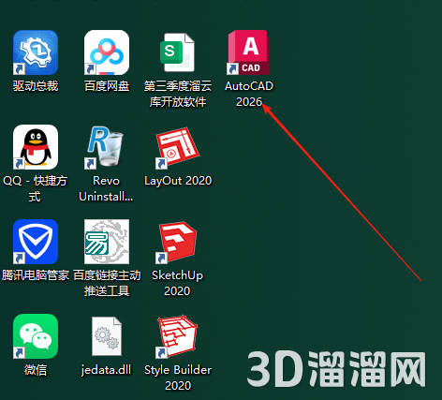Select the LayOut 2020 label text
442x400 pixels.
pos(178,181)
